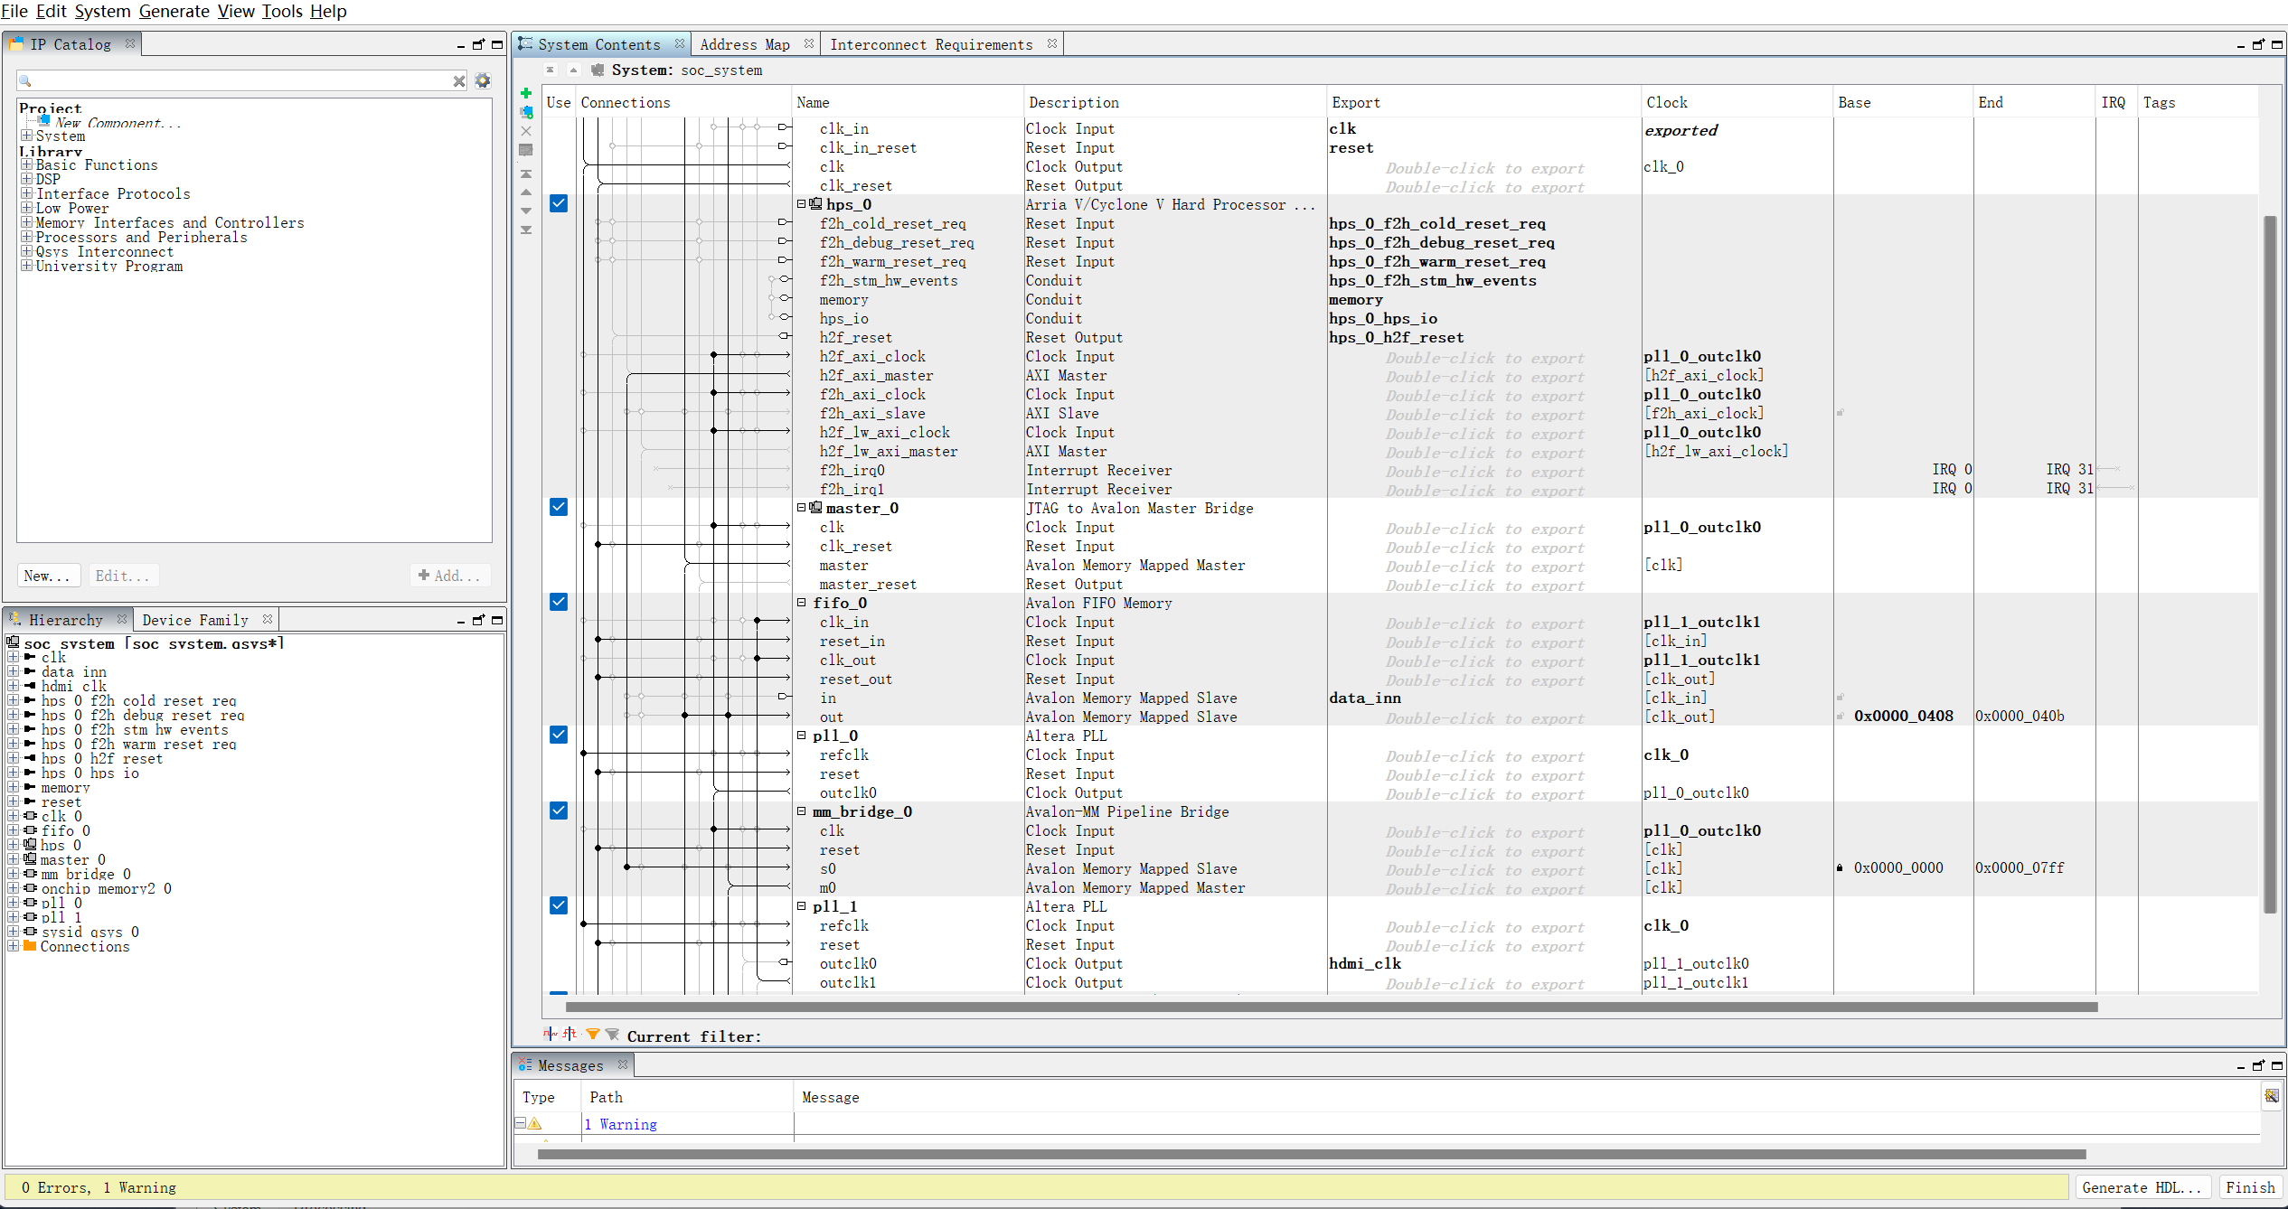The image size is (2288, 1209).
Task: Collapse the master_0 component tree
Action: pos(801,508)
